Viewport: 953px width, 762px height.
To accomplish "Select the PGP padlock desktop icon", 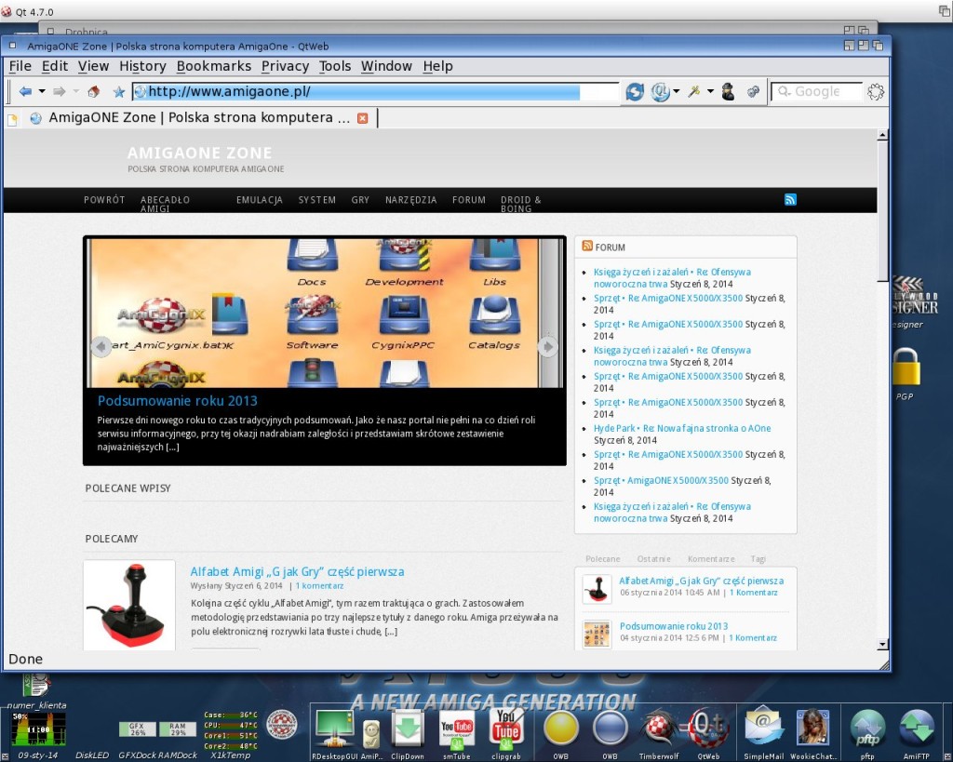I will [906, 368].
